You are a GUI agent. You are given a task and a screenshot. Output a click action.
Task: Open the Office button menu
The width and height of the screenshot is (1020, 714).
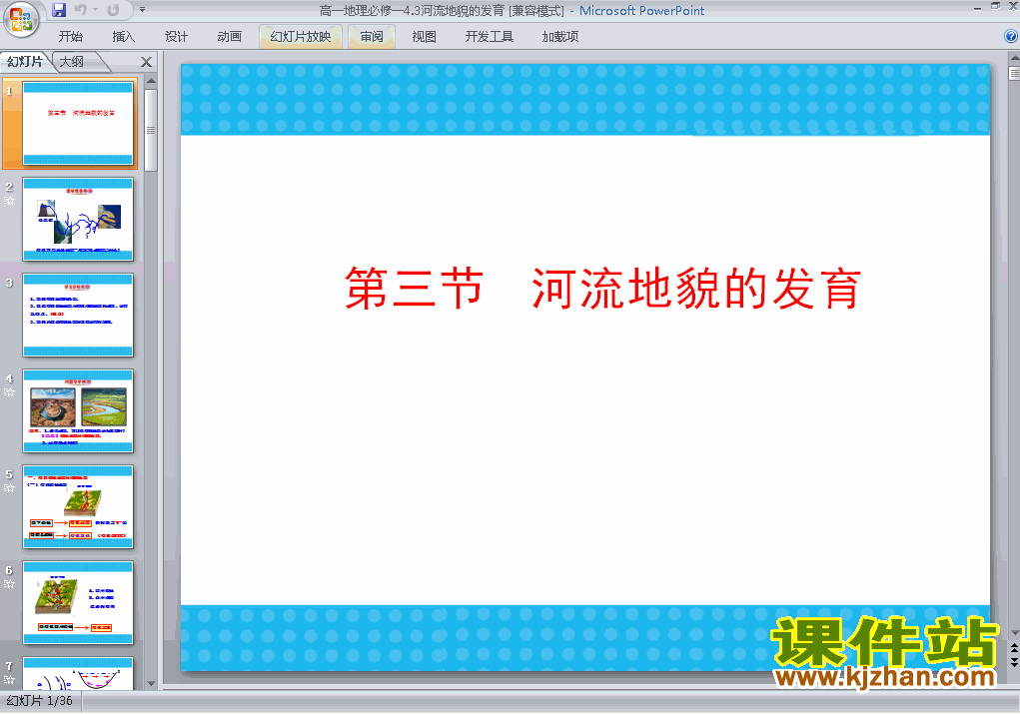(x=21, y=19)
